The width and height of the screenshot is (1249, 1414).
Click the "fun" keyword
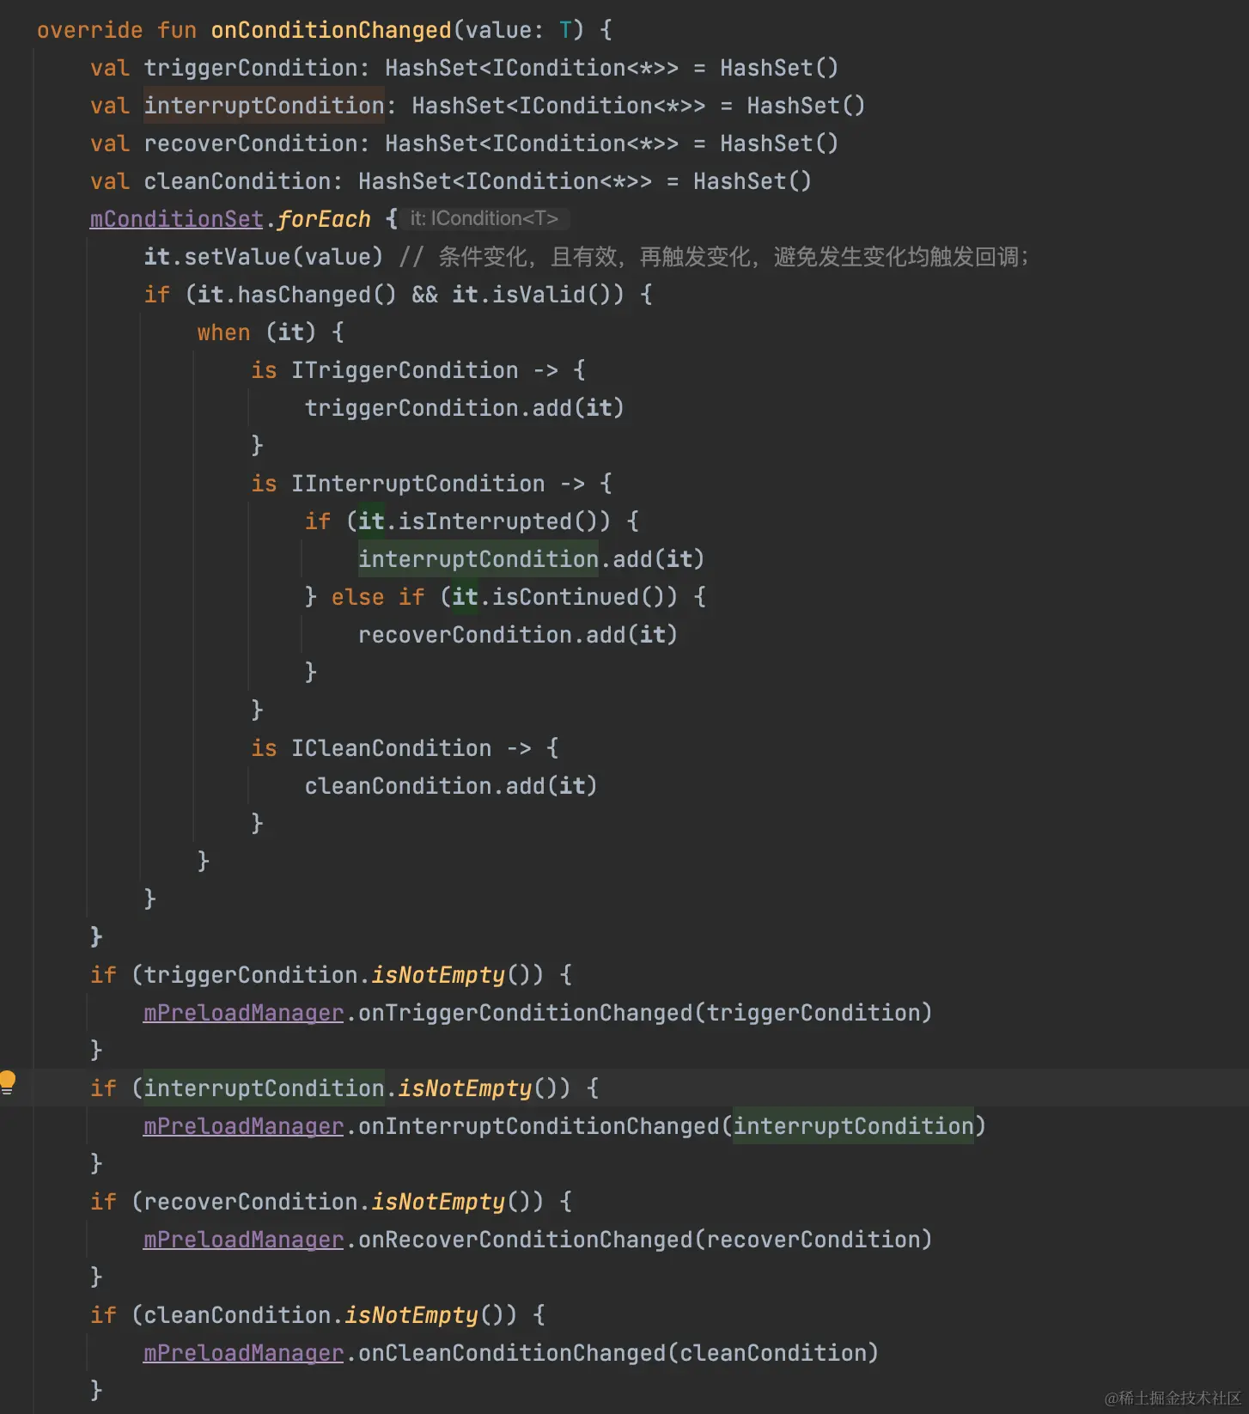click(x=177, y=30)
